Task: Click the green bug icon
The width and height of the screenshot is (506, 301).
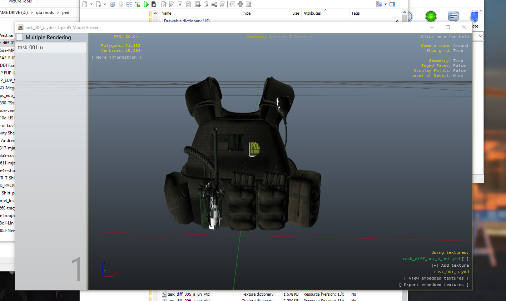Action: pyautogui.click(x=431, y=16)
